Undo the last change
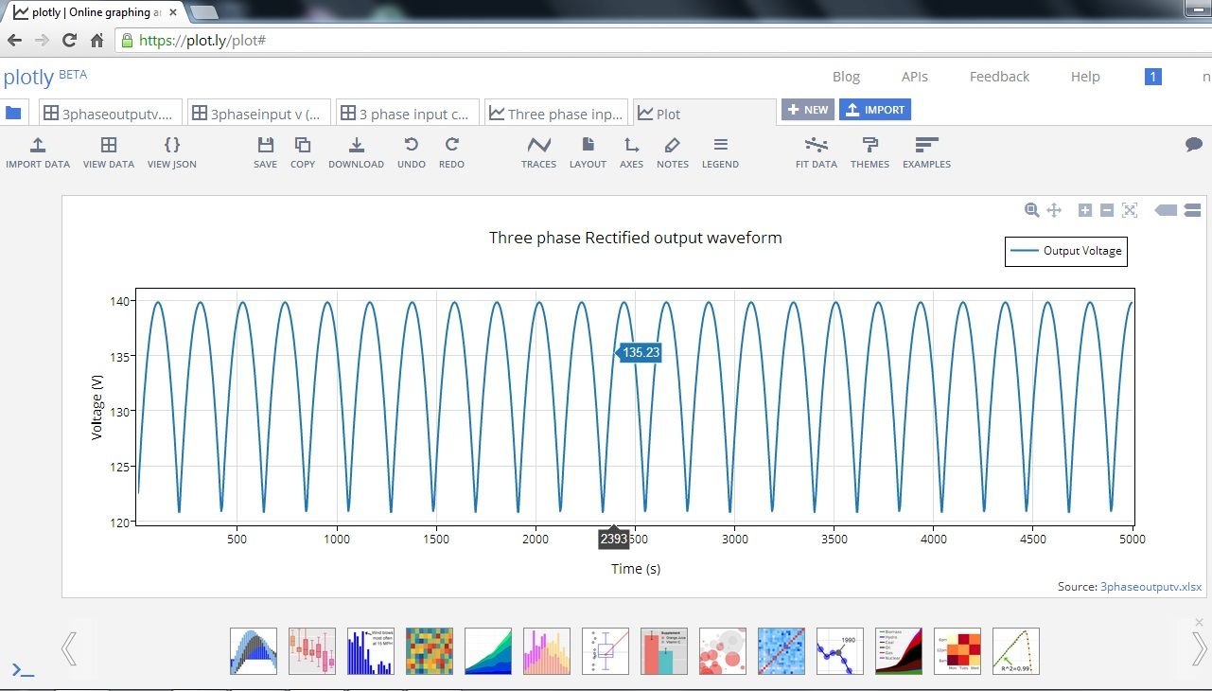The height and width of the screenshot is (691, 1212). point(411,150)
